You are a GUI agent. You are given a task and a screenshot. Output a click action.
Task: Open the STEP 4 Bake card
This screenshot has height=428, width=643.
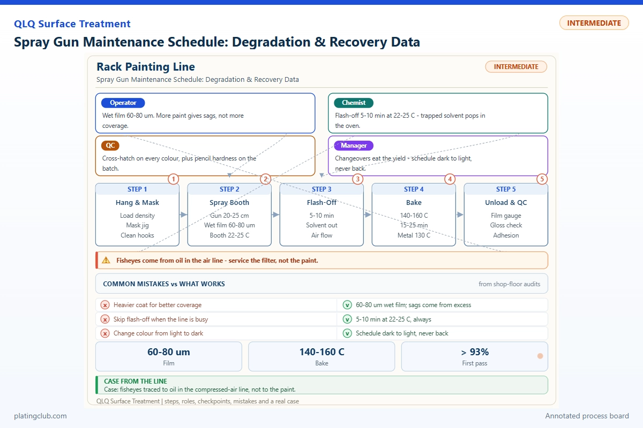click(x=414, y=215)
